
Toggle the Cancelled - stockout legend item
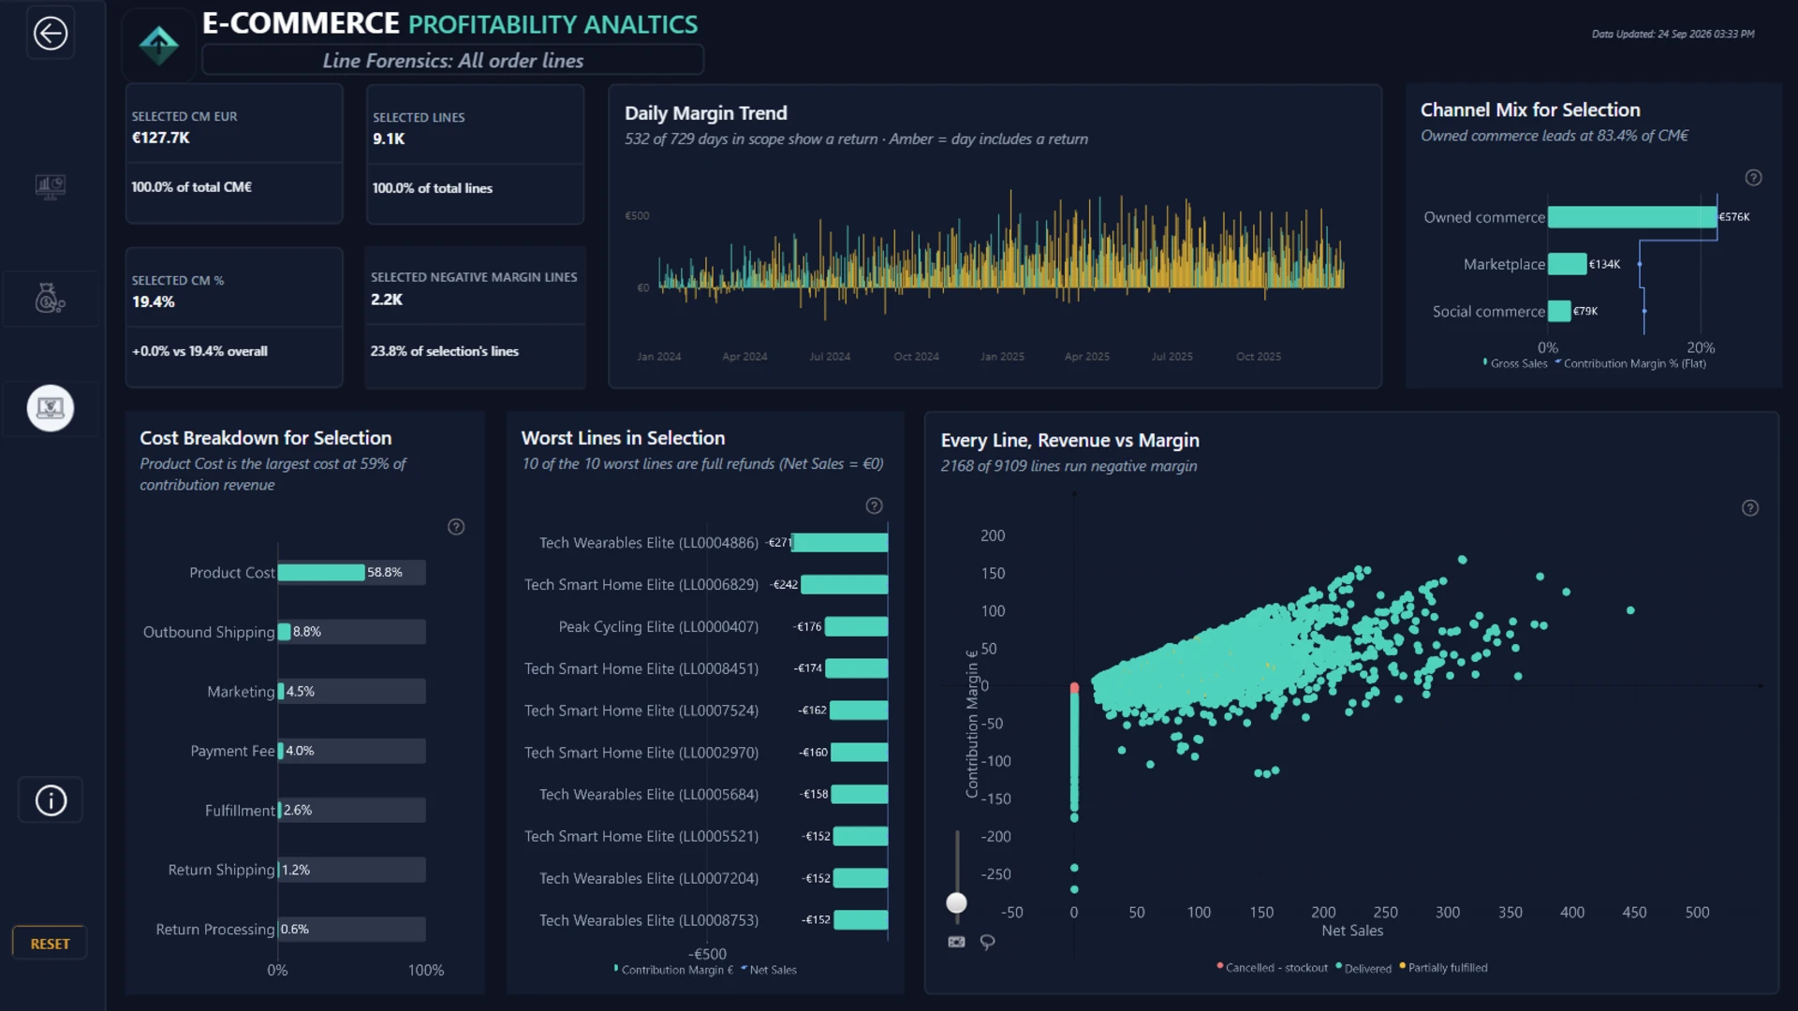coord(1272,968)
